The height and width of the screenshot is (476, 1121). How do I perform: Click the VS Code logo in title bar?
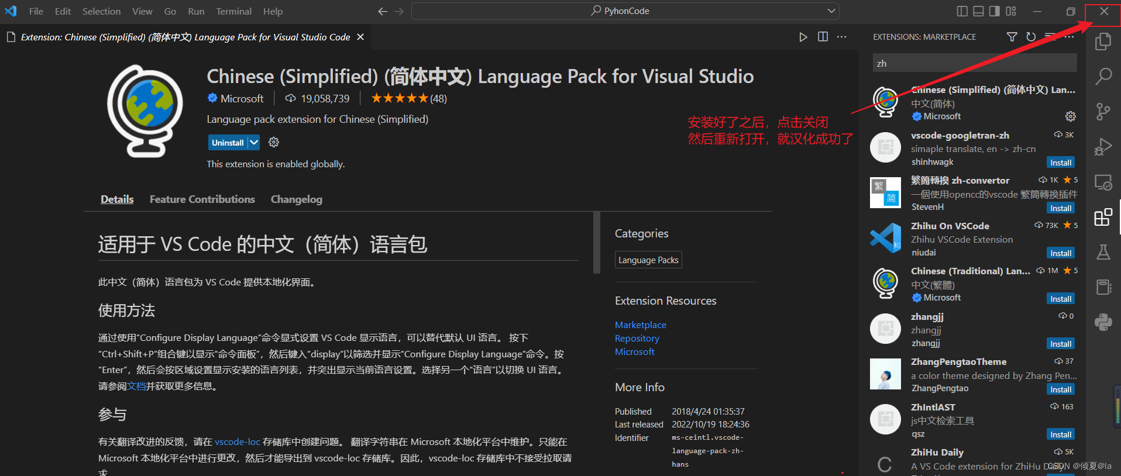tap(11, 11)
